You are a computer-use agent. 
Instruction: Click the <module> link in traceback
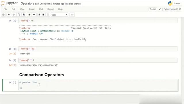click(x=66, y=31)
